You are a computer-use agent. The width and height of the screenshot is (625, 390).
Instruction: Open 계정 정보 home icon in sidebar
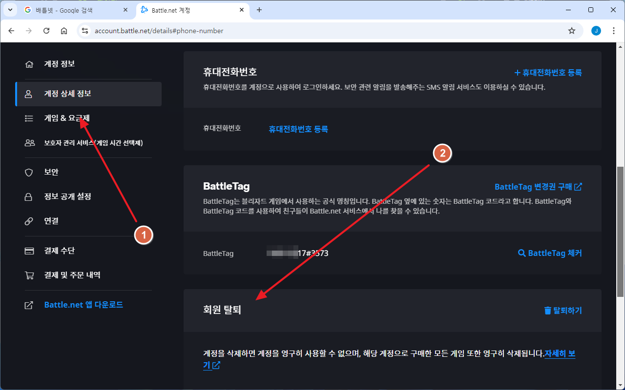pos(29,64)
